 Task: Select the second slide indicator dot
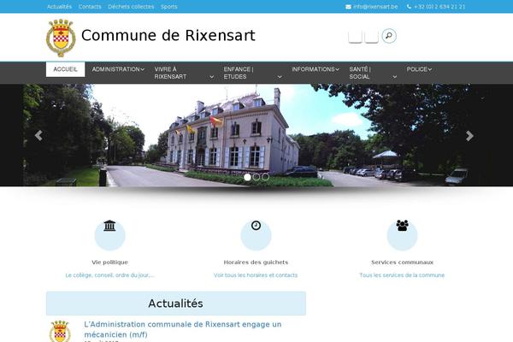(x=256, y=177)
